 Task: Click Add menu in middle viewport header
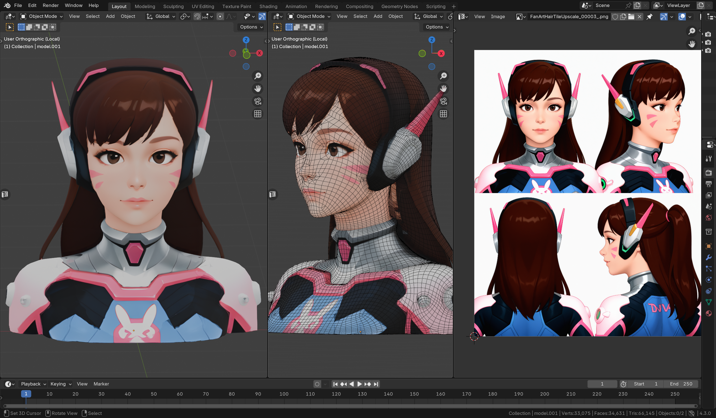(378, 17)
